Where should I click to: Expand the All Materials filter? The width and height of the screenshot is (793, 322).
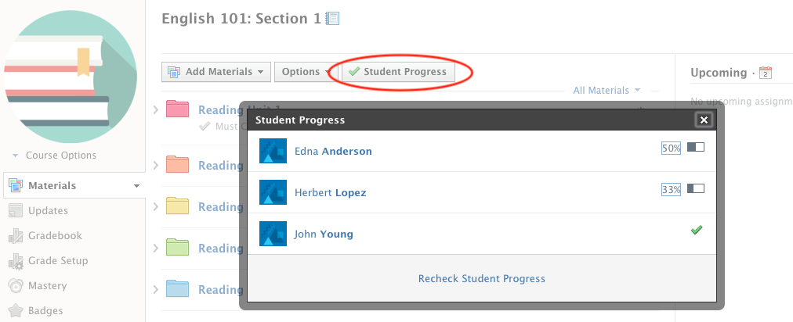607,91
